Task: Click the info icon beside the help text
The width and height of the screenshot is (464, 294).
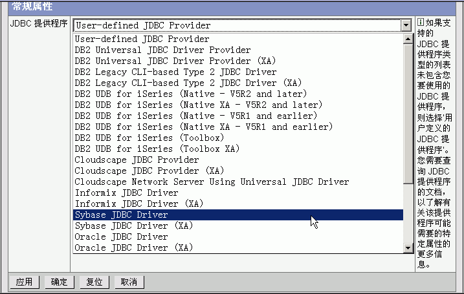Action: [x=421, y=22]
